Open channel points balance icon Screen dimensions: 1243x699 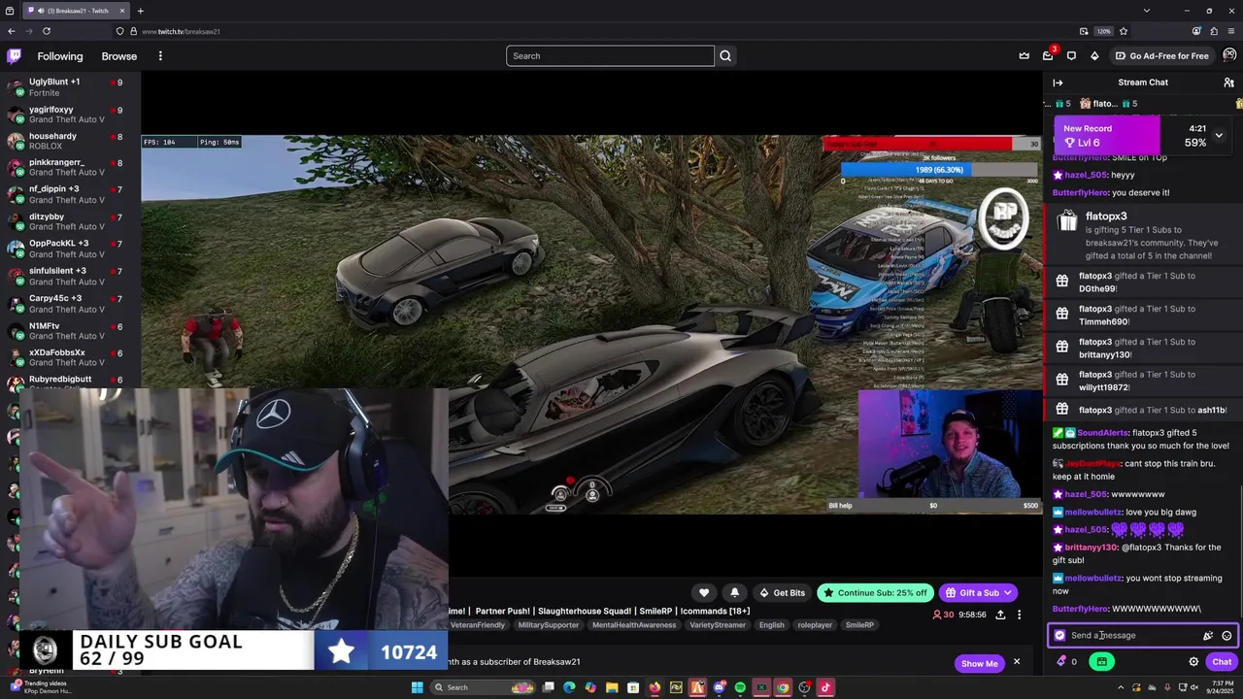point(1066,662)
